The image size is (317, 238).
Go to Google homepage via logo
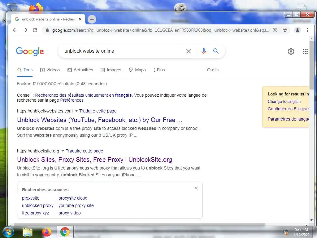coord(30,51)
